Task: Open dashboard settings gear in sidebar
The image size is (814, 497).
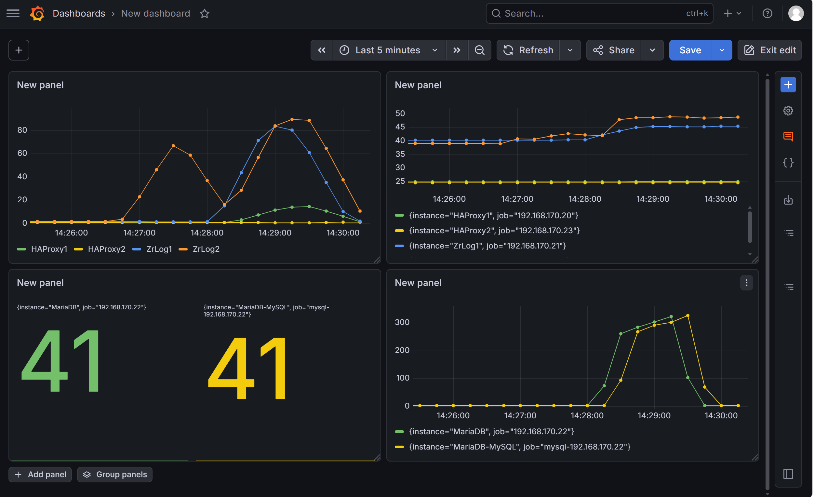Action: (x=788, y=111)
